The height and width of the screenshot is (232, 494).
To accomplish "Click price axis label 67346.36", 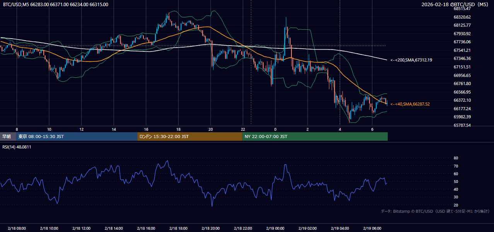I will click(x=462, y=58).
